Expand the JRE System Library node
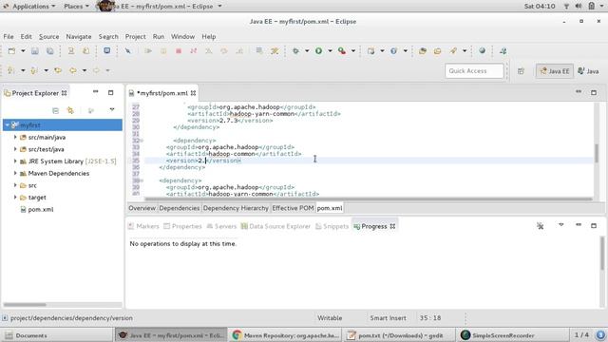Screen dimensions: 608x342 pyautogui.click(x=15, y=161)
